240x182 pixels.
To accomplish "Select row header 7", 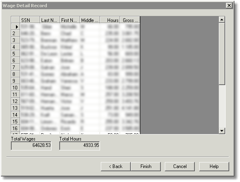I will click(16, 67).
